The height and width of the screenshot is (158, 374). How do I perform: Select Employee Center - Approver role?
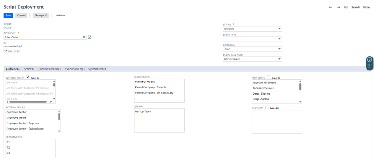(23, 123)
